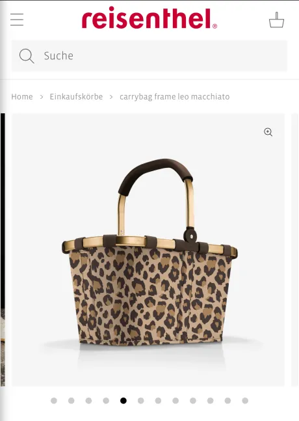Select the first carousel dot
The height and width of the screenshot is (421, 299).
tap(54, 401)
